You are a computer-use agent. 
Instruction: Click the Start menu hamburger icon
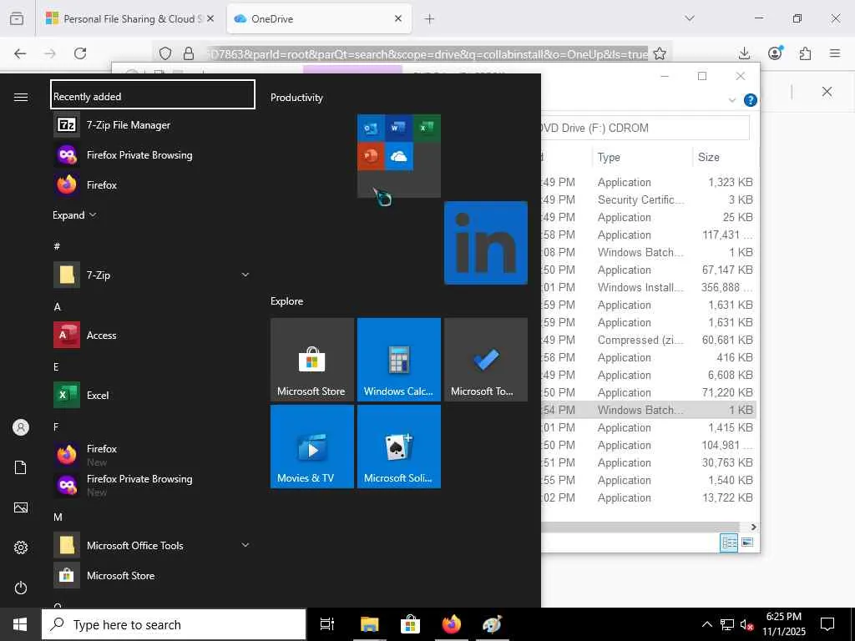(x=21, y=97)
